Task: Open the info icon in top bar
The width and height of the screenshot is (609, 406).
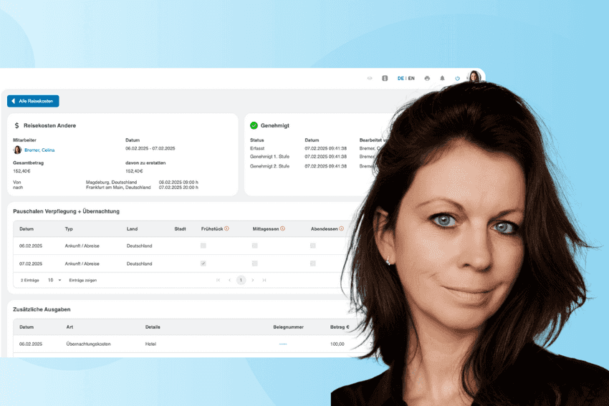Action: point(385,78)
